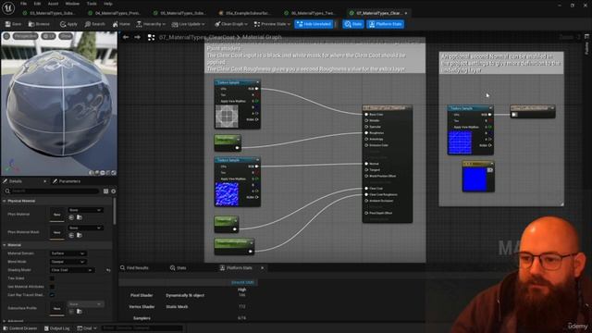
Task: Open Clean Graph dropdown
Action: [x=231, y=24]
